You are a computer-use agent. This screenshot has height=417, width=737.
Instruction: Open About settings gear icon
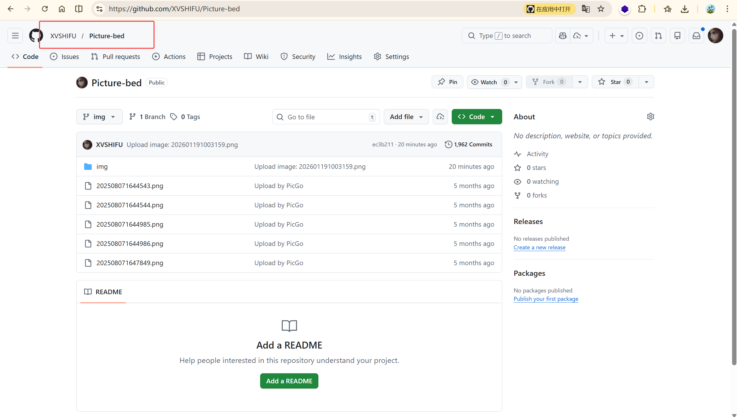pos(650,116)
